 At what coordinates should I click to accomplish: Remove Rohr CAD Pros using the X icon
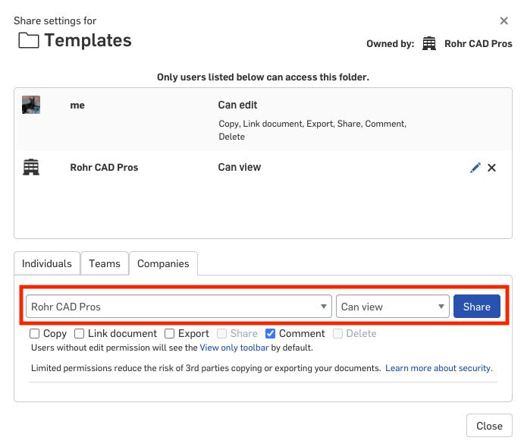pos(491,168)
